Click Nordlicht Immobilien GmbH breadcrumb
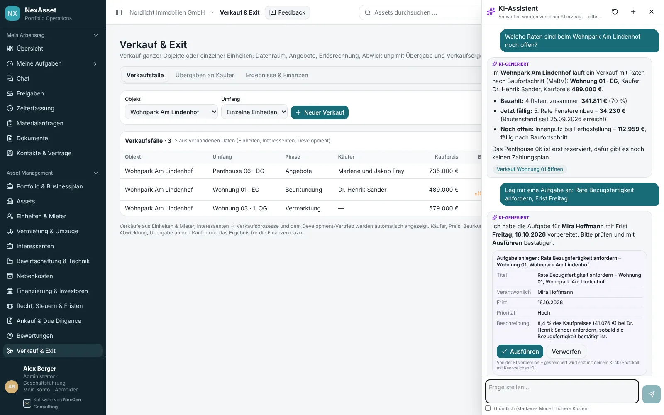Image resolution: width=664 pixels, height=415 pixels. pos(167,12)
